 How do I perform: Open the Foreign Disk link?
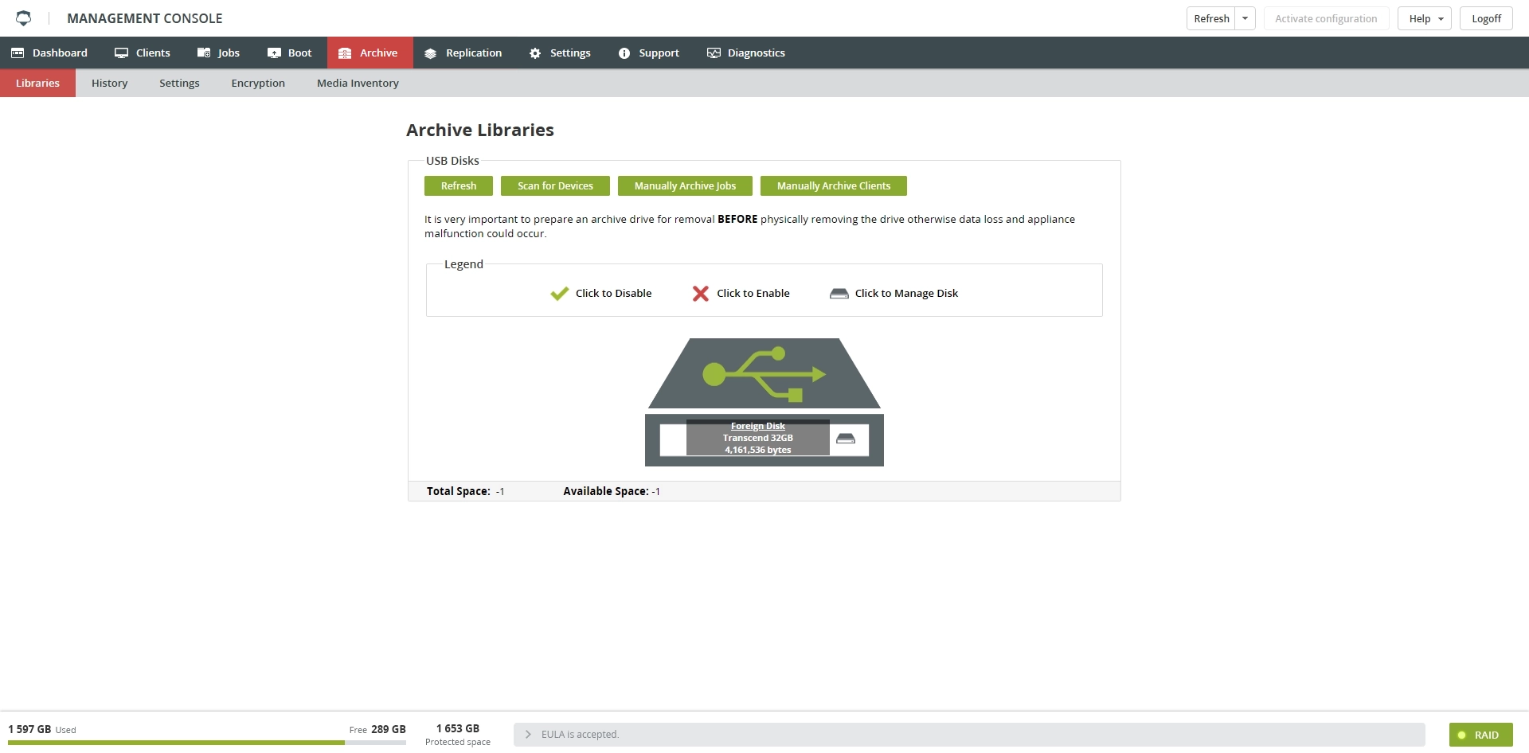[x=758, y=426]
